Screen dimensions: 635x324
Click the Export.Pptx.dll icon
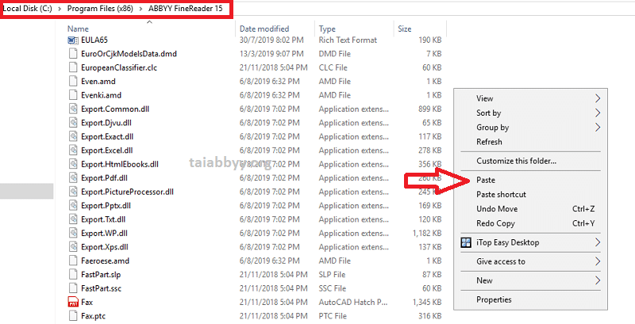pyautogui.click(x=73, y=206)
